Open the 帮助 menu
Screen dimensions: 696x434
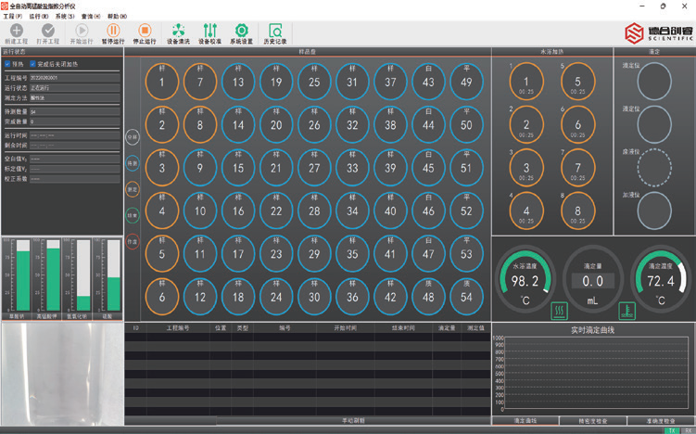tap(118, 17)
